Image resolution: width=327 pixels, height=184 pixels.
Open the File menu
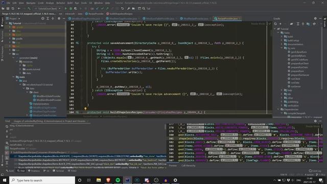coord(8,3)
